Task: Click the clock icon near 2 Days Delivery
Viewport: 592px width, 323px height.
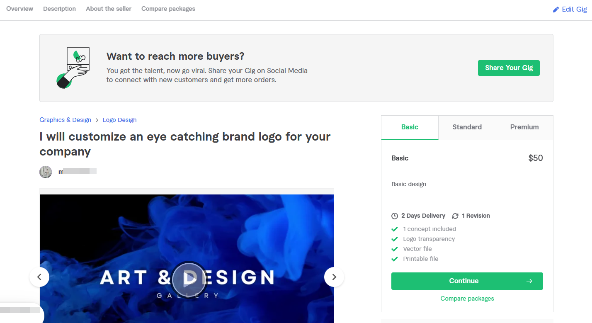Action: 395,216
